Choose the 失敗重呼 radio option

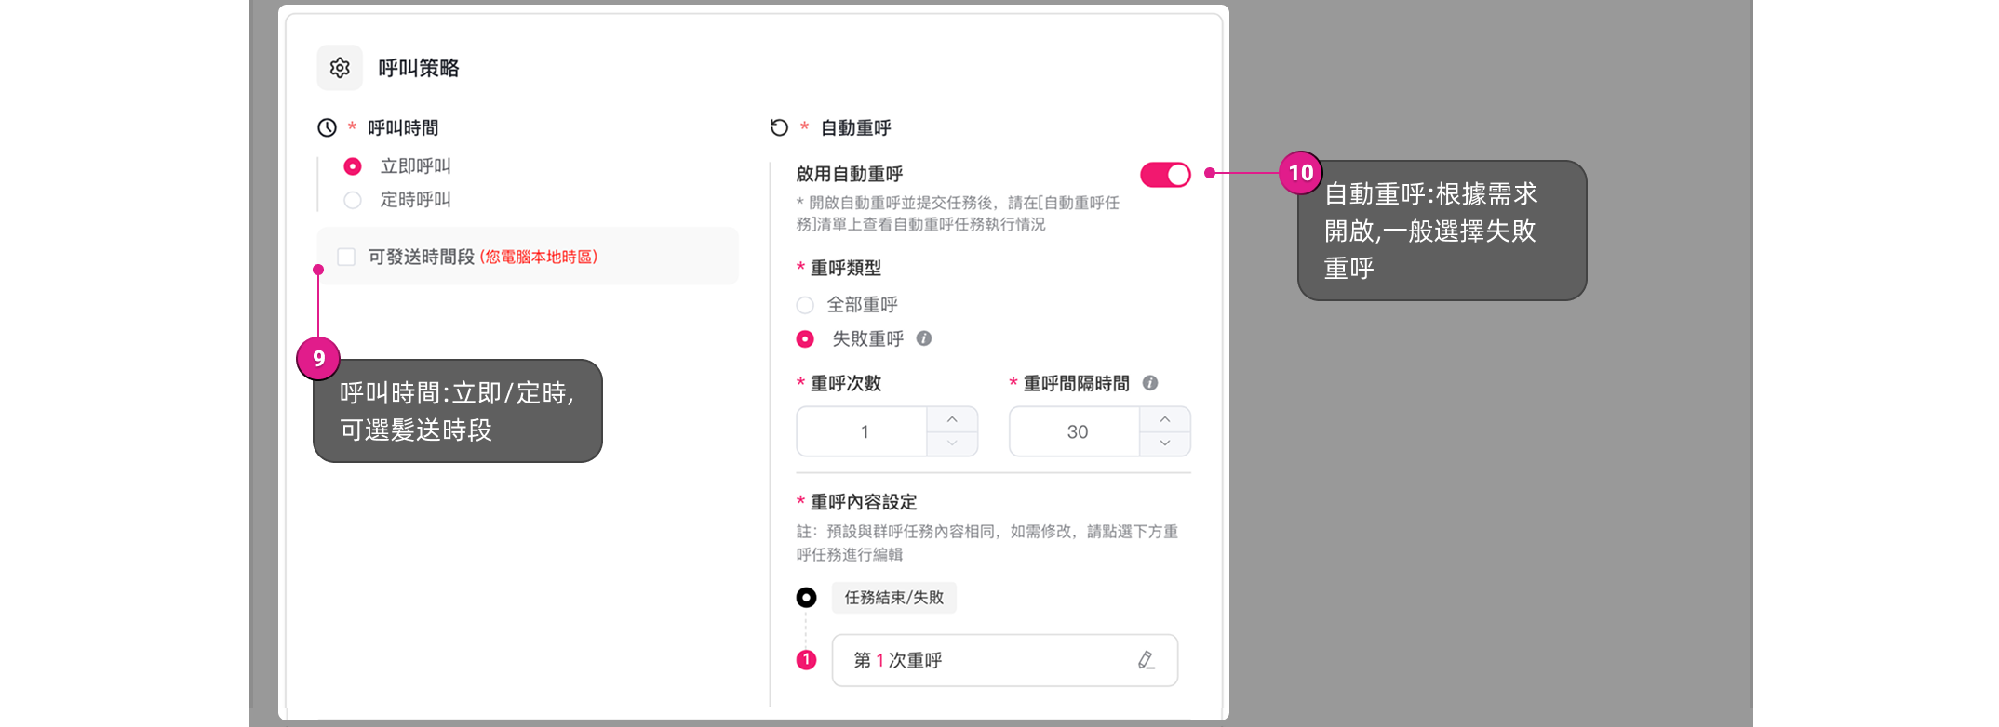(806, 339)
